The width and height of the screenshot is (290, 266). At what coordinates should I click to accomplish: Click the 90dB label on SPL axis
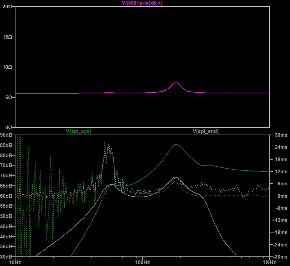pyautogui.click(x=7, y=135)
